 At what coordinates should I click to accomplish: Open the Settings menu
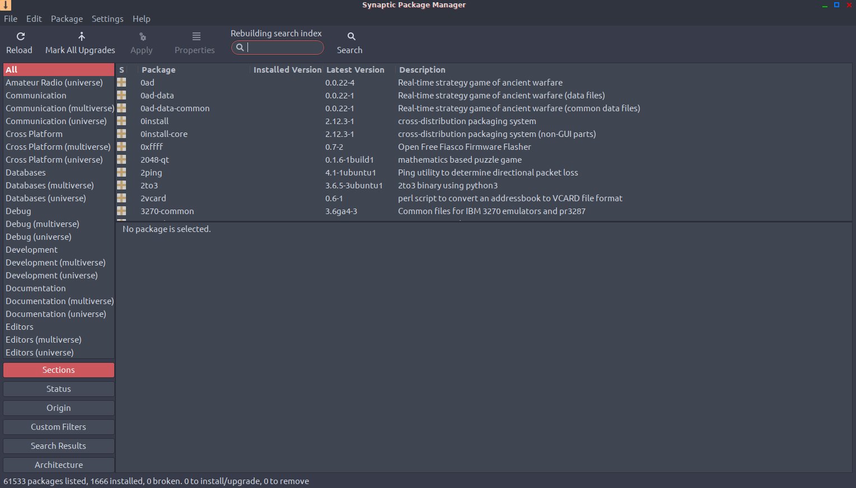tap(107, 19)
